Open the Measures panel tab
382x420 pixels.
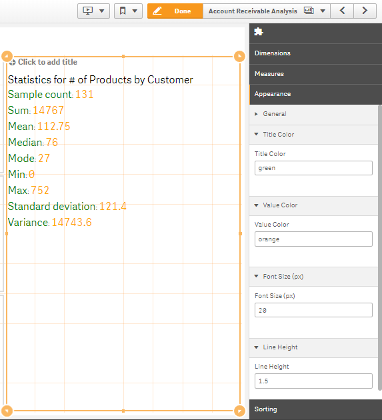pos(315,74)
